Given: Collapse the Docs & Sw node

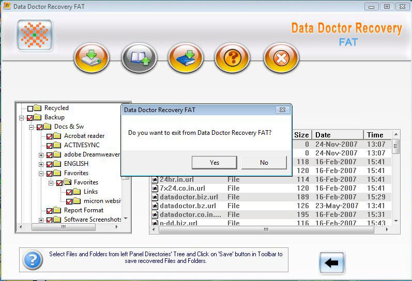Looking at the screenshot, I should point(31,127).
